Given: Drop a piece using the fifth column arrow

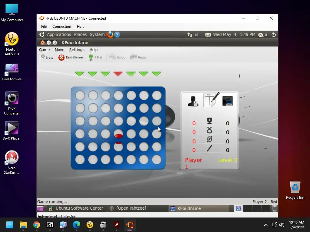Looking at the screenshot, I should pyautogui.click(x=131, y=74).
